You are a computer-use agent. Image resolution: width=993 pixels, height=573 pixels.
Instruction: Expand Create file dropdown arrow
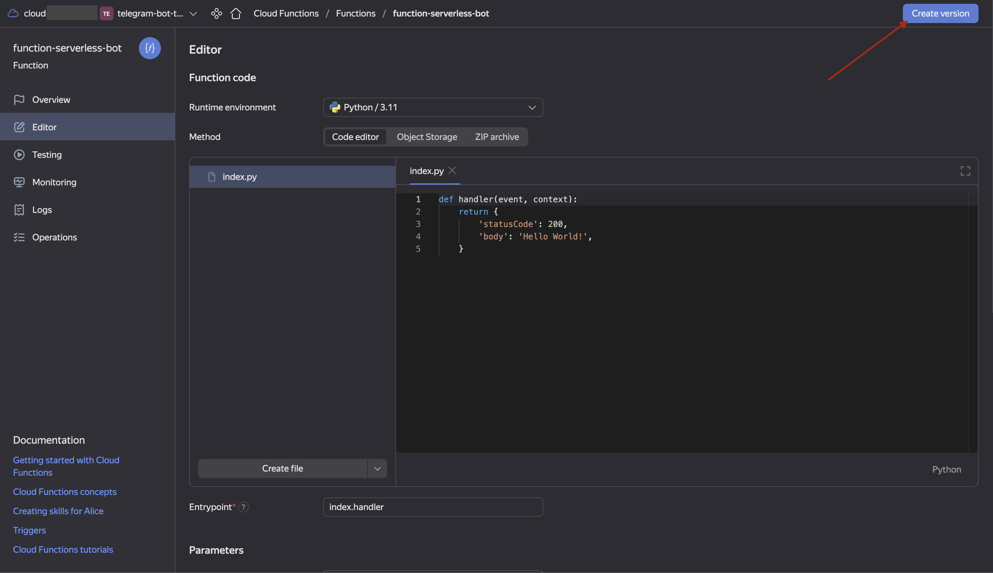click(x=377, y=468)
